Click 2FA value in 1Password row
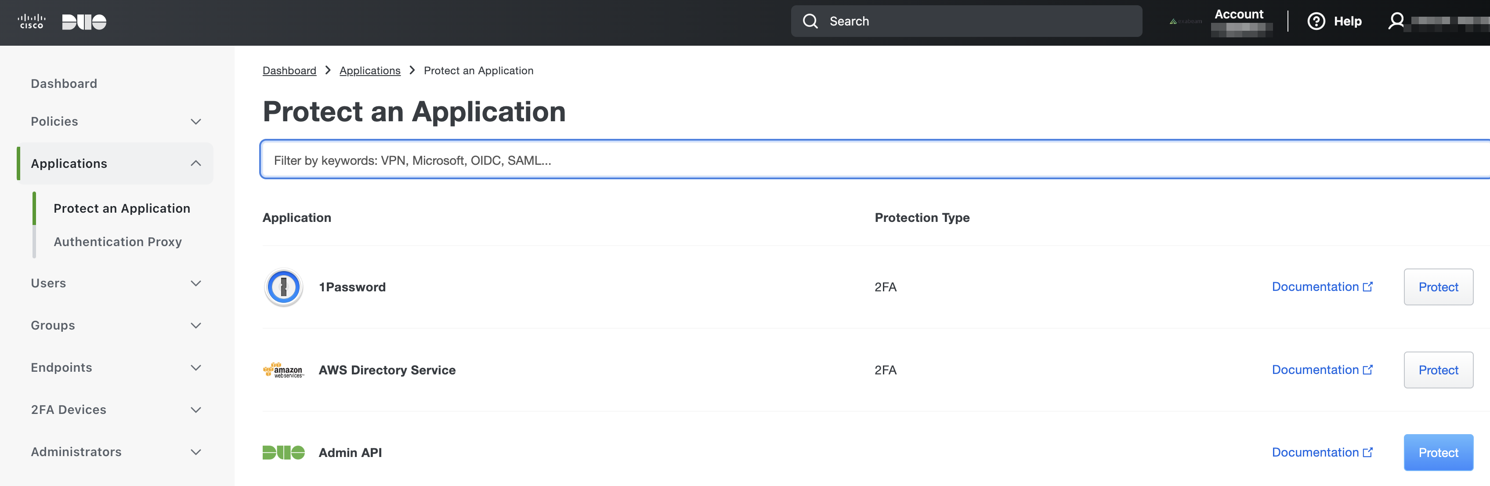Viewport: 1490px width, 486px height. pos(885,287)
